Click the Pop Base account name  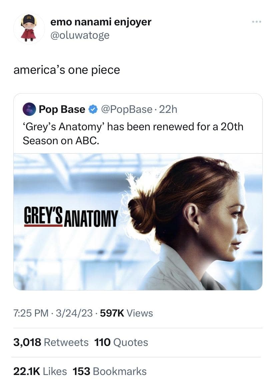point(62,109)
